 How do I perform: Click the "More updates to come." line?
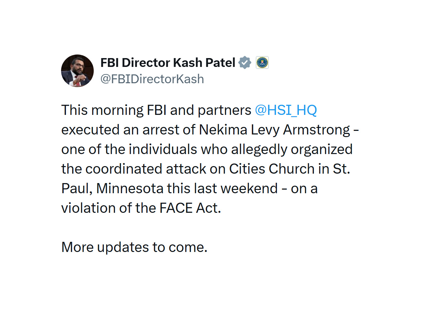click(134, 247)
